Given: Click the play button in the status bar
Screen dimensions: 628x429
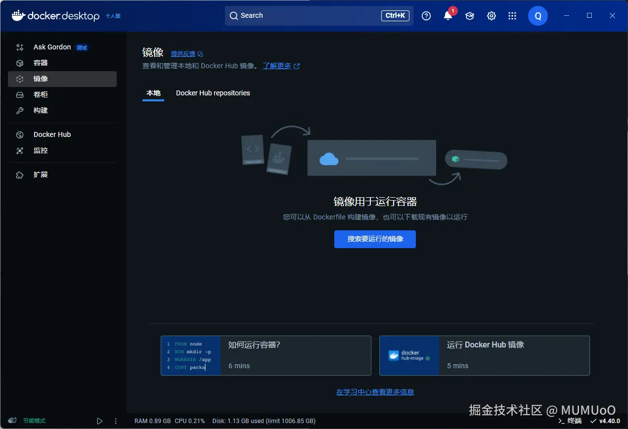Looking at the screenshot, I should 100,421.
